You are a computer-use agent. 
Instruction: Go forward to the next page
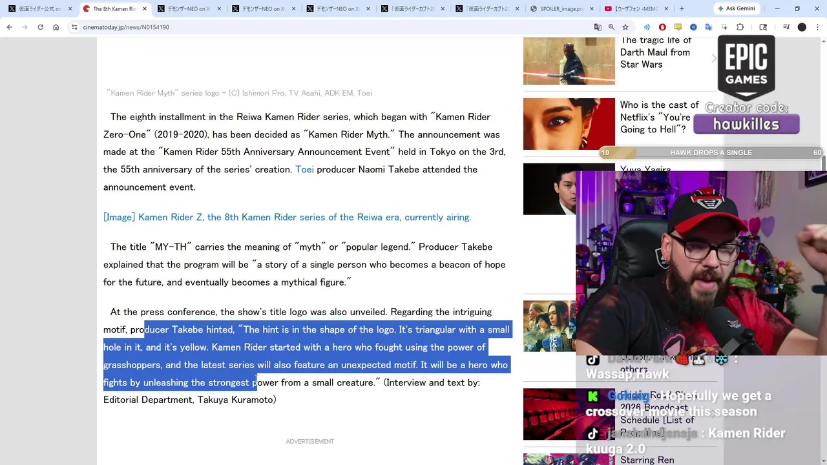(25, 27)
